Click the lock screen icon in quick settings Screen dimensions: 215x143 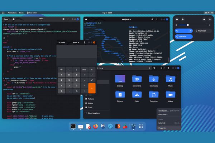tap(204, 19)
